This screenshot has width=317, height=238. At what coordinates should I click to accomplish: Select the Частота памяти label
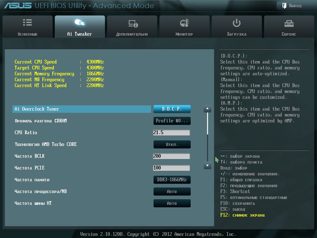32,180
